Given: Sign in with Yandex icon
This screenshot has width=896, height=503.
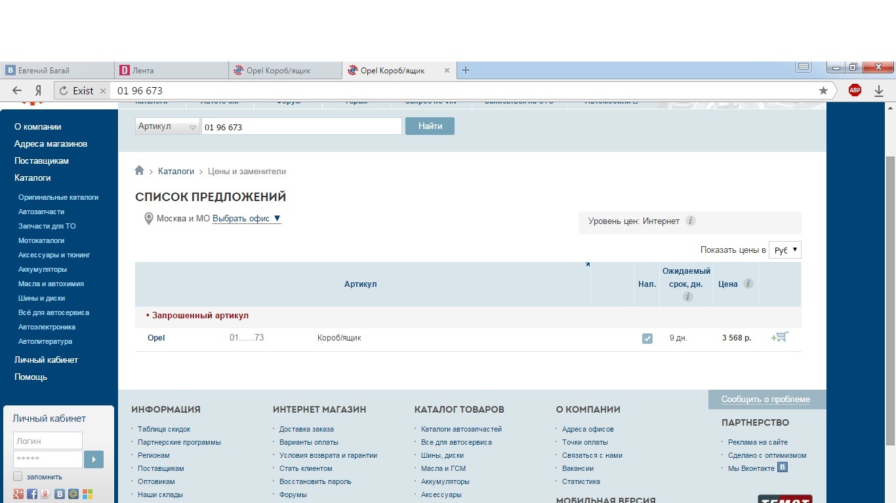Looking at the screenshot, I should coord(46,494).
